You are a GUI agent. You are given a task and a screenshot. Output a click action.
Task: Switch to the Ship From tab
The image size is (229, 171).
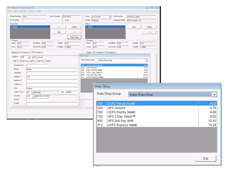24,61
